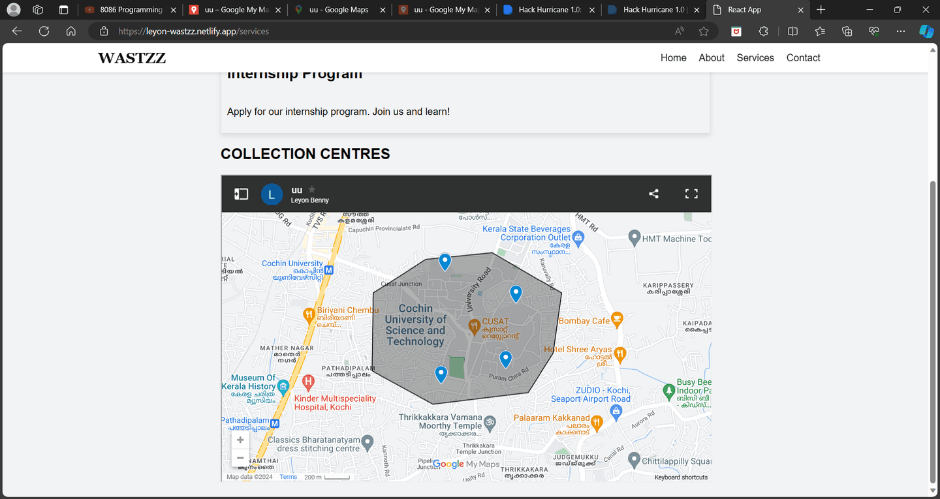The image size is (940, 499).
Task: Open Edge Settings and more menu
Action: (x=901, y=31)
